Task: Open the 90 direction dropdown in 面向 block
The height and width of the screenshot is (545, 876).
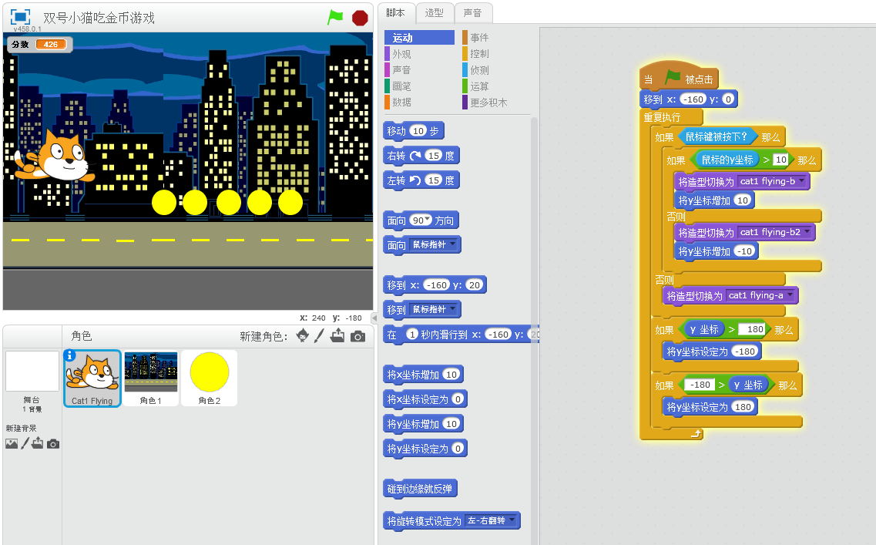Action: 428,219
